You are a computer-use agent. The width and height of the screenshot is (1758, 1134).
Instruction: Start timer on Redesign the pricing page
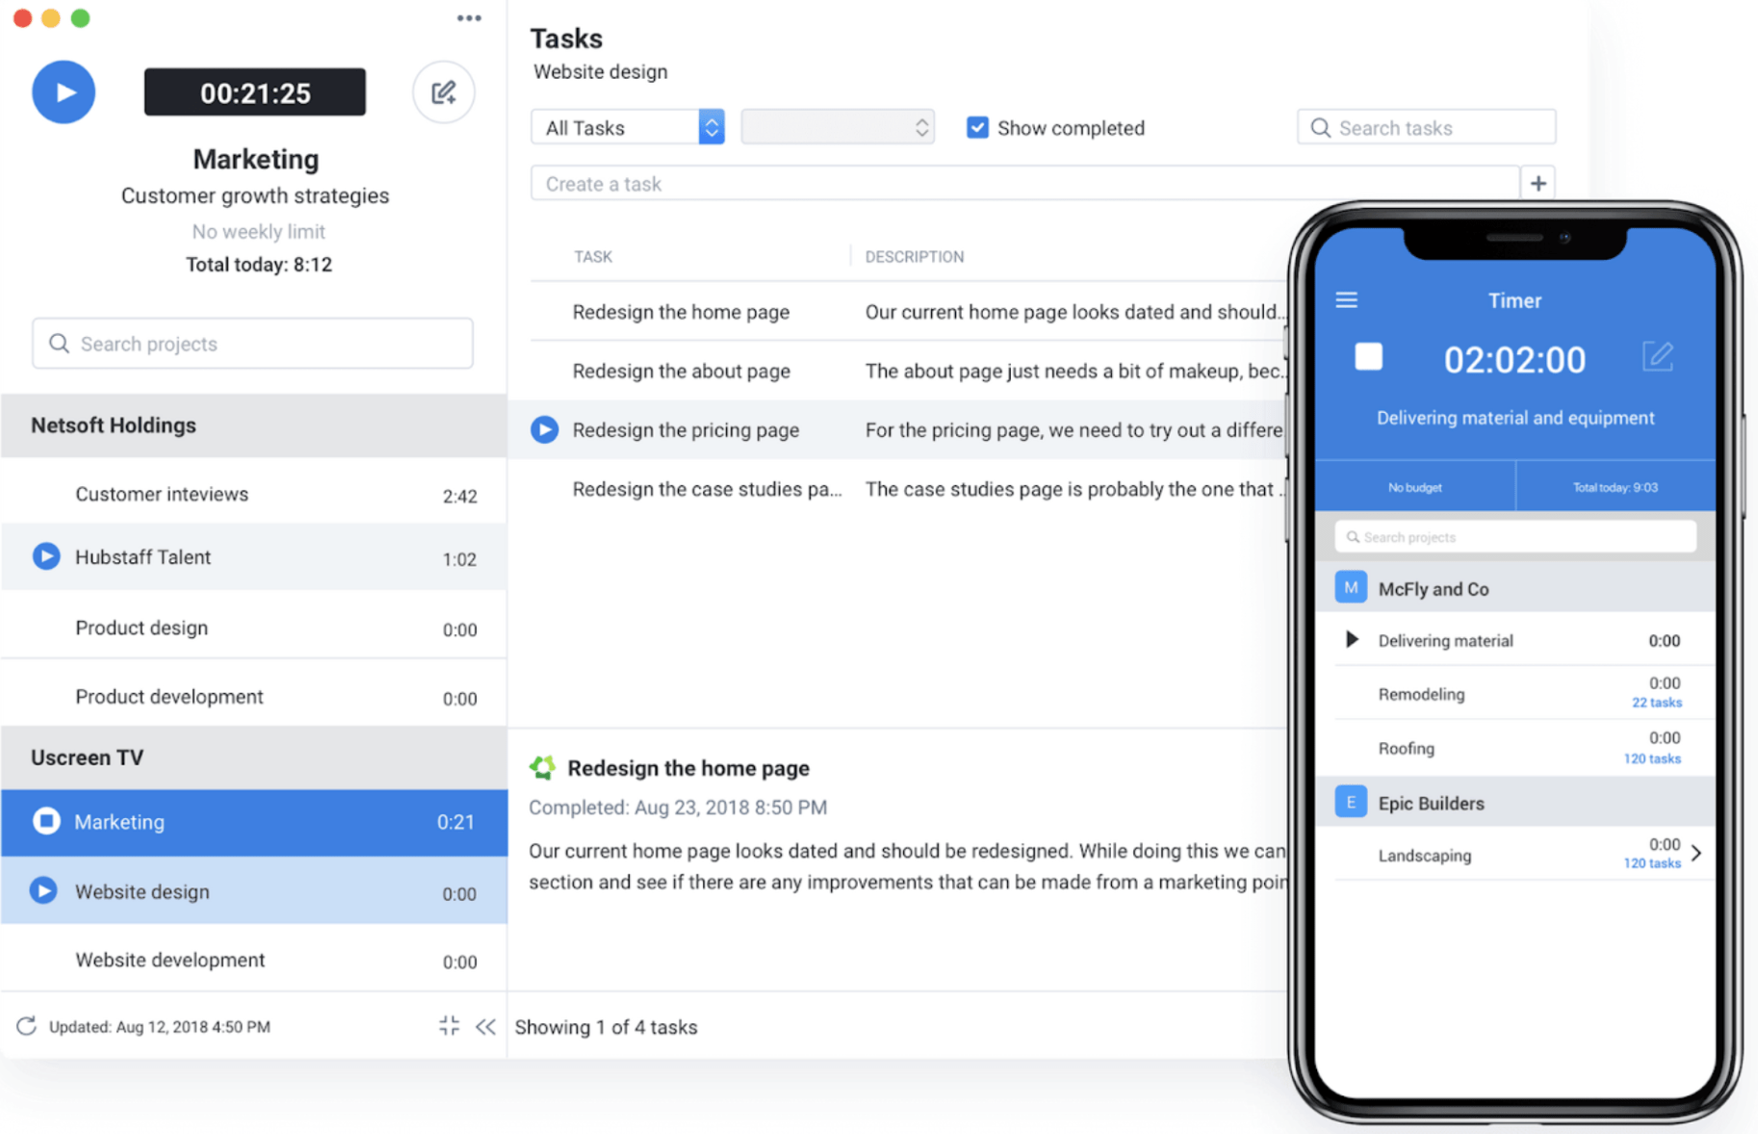[545, 429]
